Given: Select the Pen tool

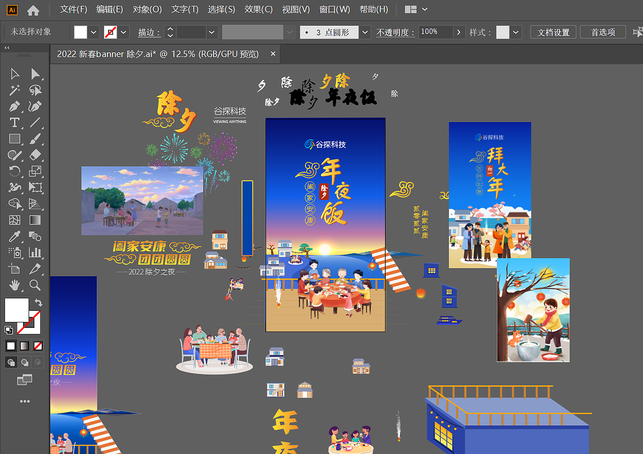Looking at the screenshot, I should click(x=15, y=106).
